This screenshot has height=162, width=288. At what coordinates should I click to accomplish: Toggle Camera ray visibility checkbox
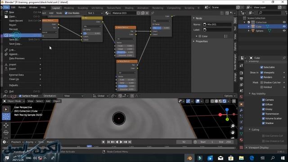(x=263, y=100)
